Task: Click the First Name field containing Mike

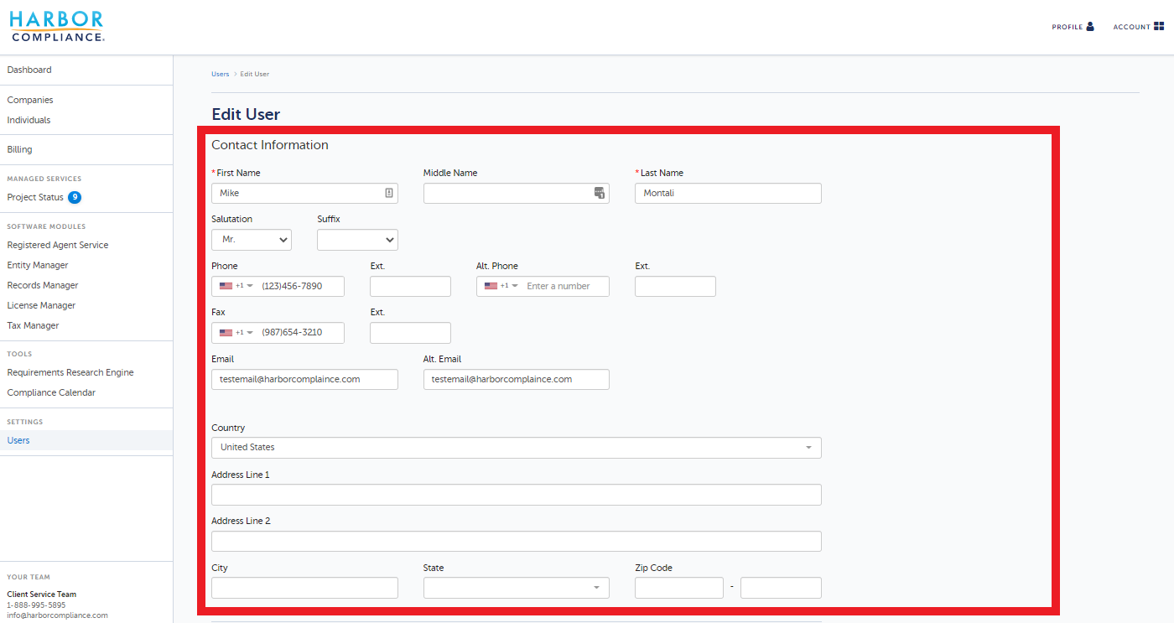Action: (x=304, y=193)
